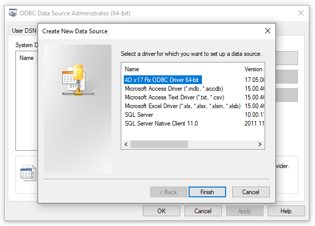315x226 pixels.
Task: Switch to the User DSN tab
Action: pos(23,31)
